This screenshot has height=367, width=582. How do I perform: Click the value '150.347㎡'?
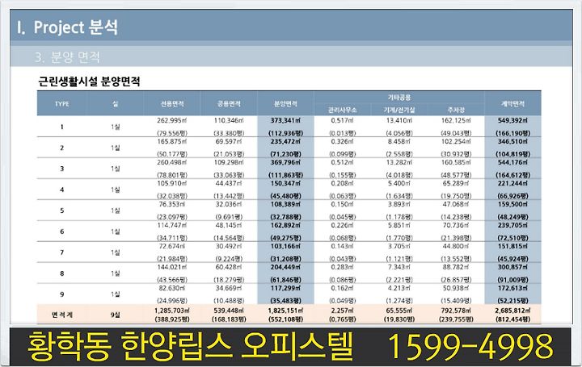pyautogui.click(x=285, y=183)
